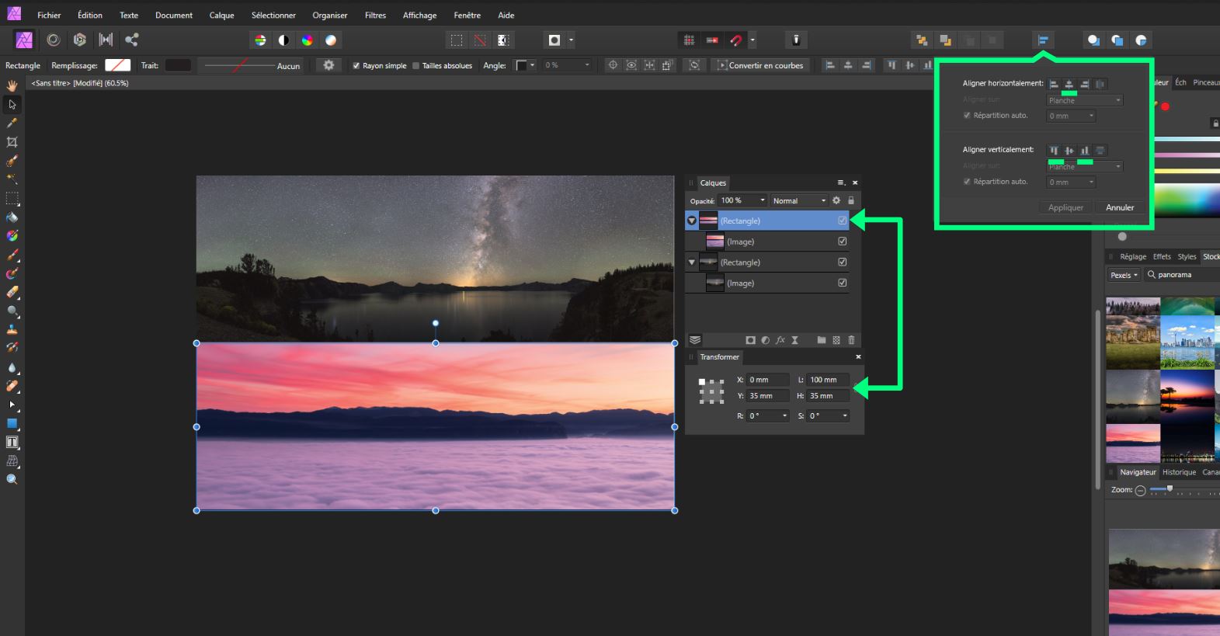This screenshot has height=636, width=1220.
Task: Open layer effects fx in Calques panel
Action: point(780,340)
